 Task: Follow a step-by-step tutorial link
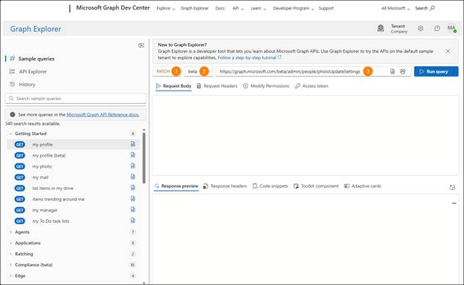249,58
